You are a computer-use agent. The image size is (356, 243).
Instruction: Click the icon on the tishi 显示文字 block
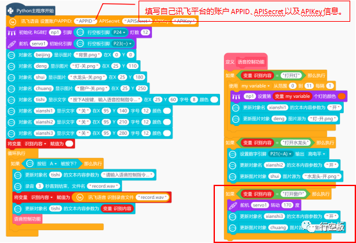[12, 100]
